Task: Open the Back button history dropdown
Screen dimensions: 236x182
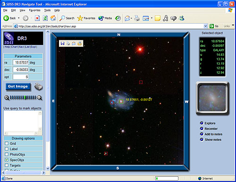Action: coord(19,18)
